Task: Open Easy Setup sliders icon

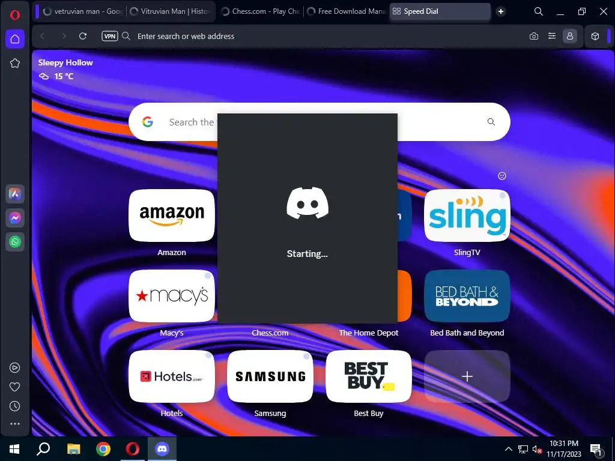Action: coord(552,36)
